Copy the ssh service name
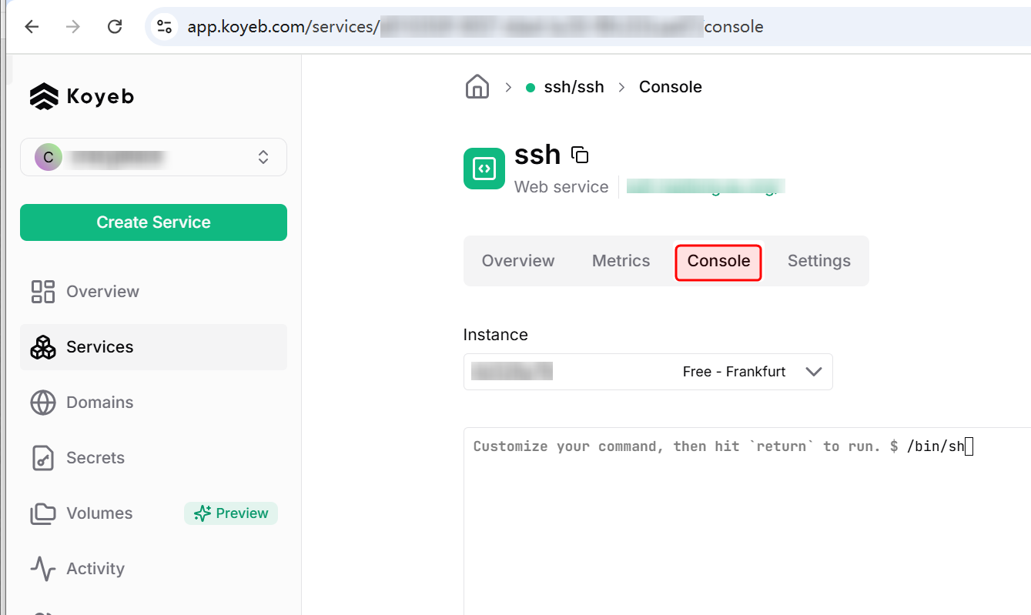 tap(580, 155)
